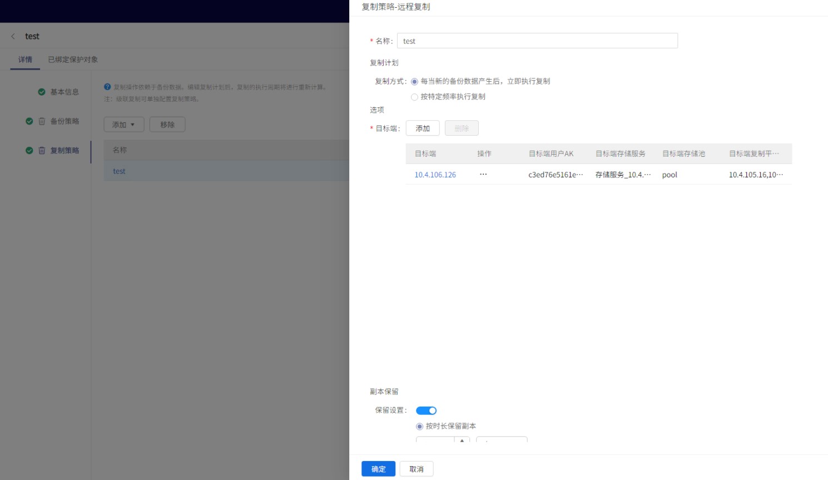Screen dimensions: 828x480
Task: Click the 目标端用户AK column header
Action: 551,154
